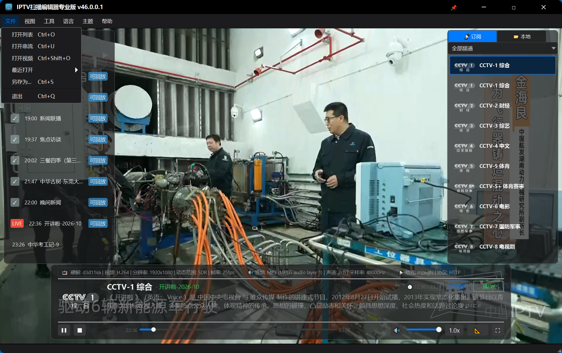The width and height of the screenshot is (562, 353).
Task: Choose 退出 Ctrl+Q menu entry
Action: [x=41, y=96]
